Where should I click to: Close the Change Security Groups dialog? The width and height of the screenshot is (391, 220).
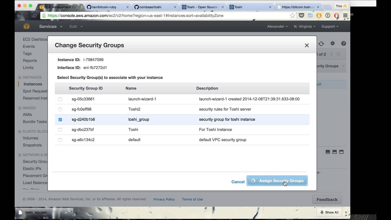[x=307, y=46]
